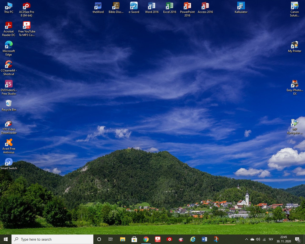
Task: Open the volume speaker control
Action: (x=258, y=239)
